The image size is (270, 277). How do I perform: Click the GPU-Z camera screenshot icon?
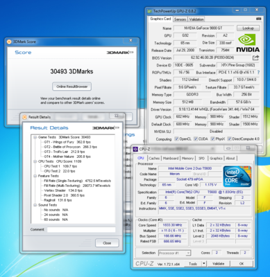click(x=258, y=19)
